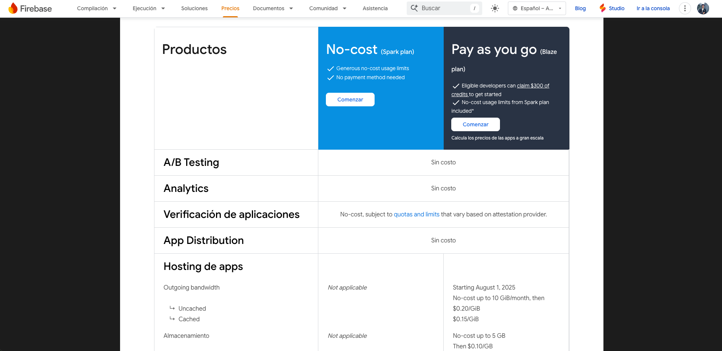Click the checkmark beside 'No payment method needed'

pos(331,78)
